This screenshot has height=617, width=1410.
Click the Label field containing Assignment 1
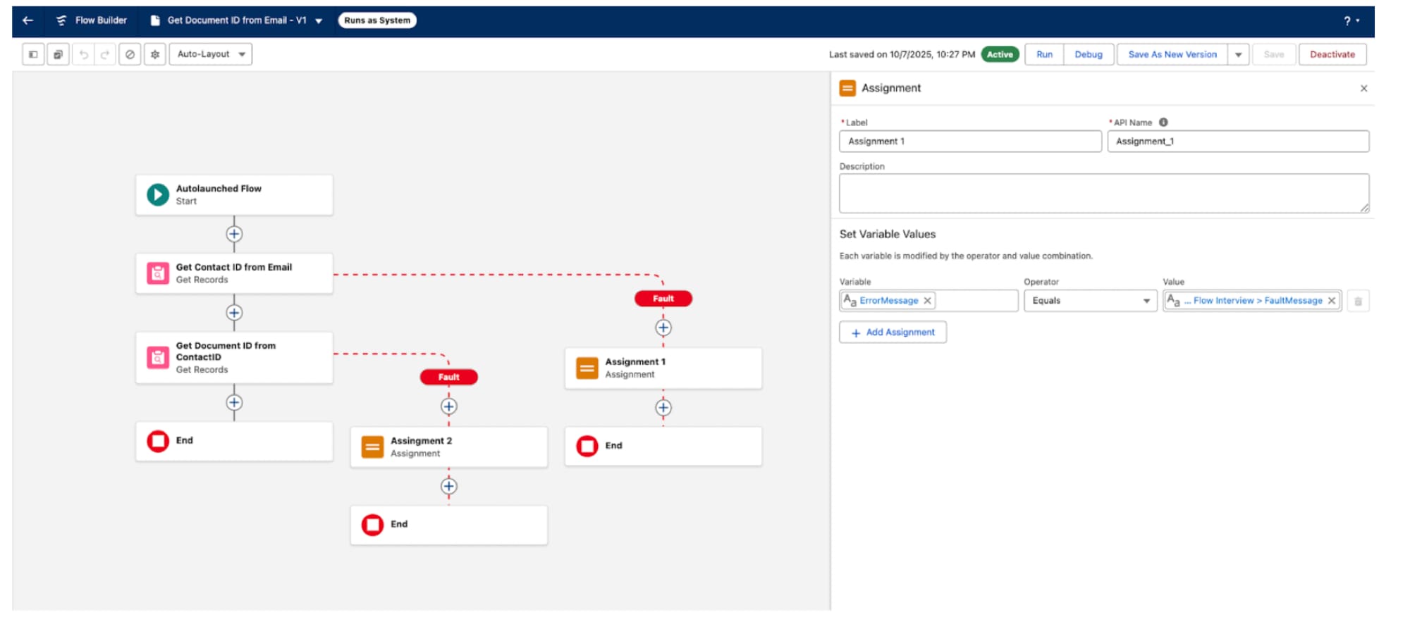pos(970,141)
